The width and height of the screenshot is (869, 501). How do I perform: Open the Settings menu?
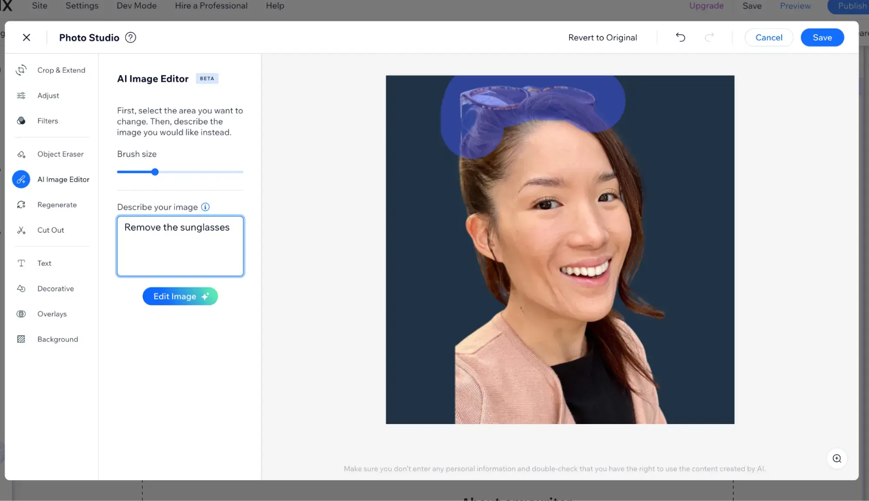pyautogui.click(x=82, y=6)
